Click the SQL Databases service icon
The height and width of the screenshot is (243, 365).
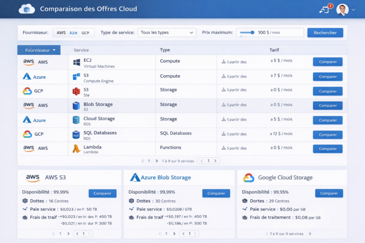point(76,135)
